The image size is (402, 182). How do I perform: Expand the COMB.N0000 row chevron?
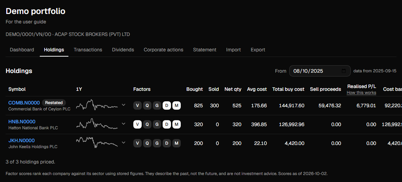pyautogui.click(x=124, y=105)
